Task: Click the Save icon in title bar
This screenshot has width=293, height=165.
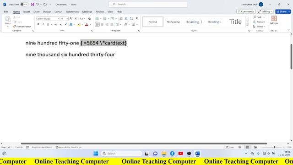Action: coord(33,4)
